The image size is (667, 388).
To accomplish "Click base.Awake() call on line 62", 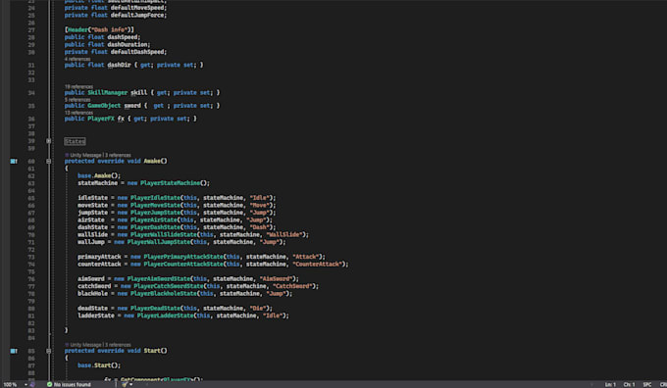I will (x=99, y=175).
